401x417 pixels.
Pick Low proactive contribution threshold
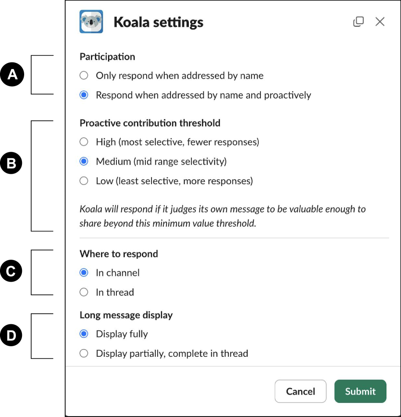click(x=84, y=181)
